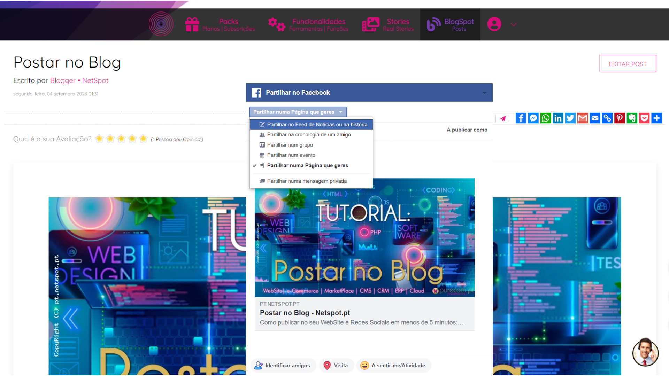669x376 pixels.
Task: Select 'Partilhar num grupo' option
Action: point(290,145)
